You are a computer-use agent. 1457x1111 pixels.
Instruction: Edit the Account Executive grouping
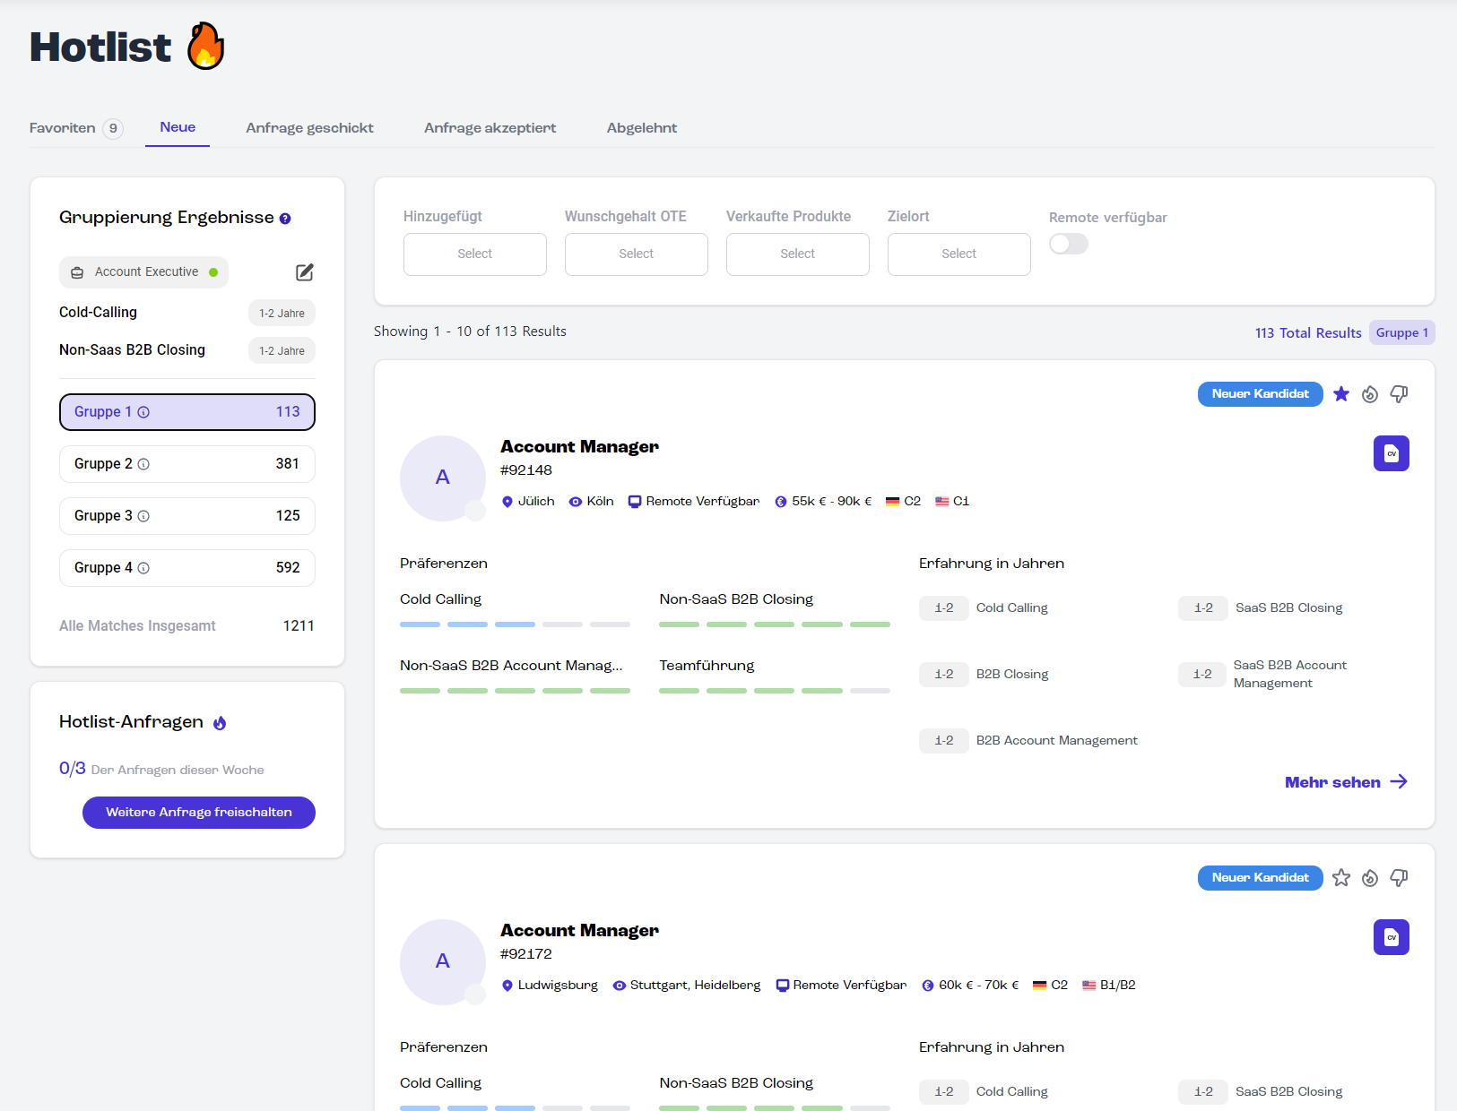click(x=305, y=272)
